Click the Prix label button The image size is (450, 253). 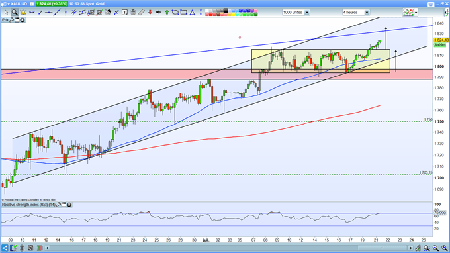tap(5, 20)
